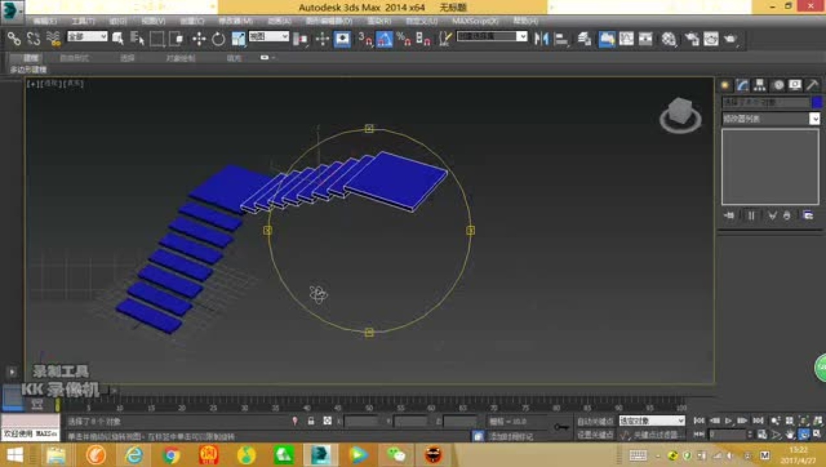
Task: Select the Select and Move tool
Action: pyautogui.click(x=198, y=38)
